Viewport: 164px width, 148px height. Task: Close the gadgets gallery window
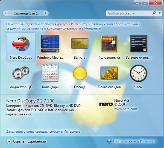[156, 2]
